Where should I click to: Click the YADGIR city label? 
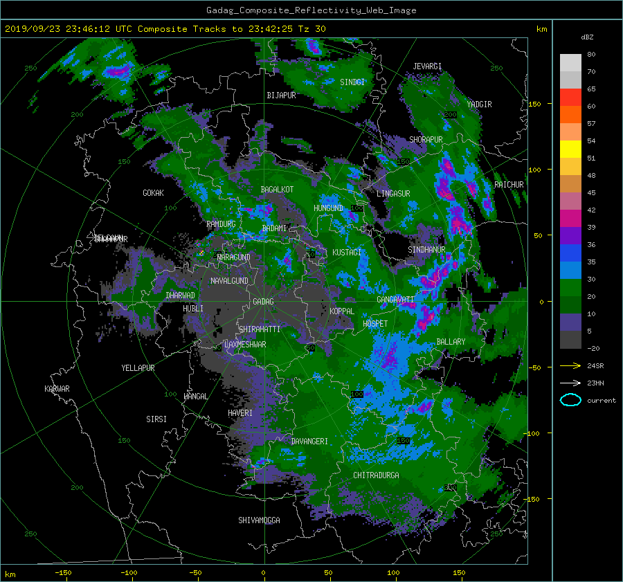[479, 104]
